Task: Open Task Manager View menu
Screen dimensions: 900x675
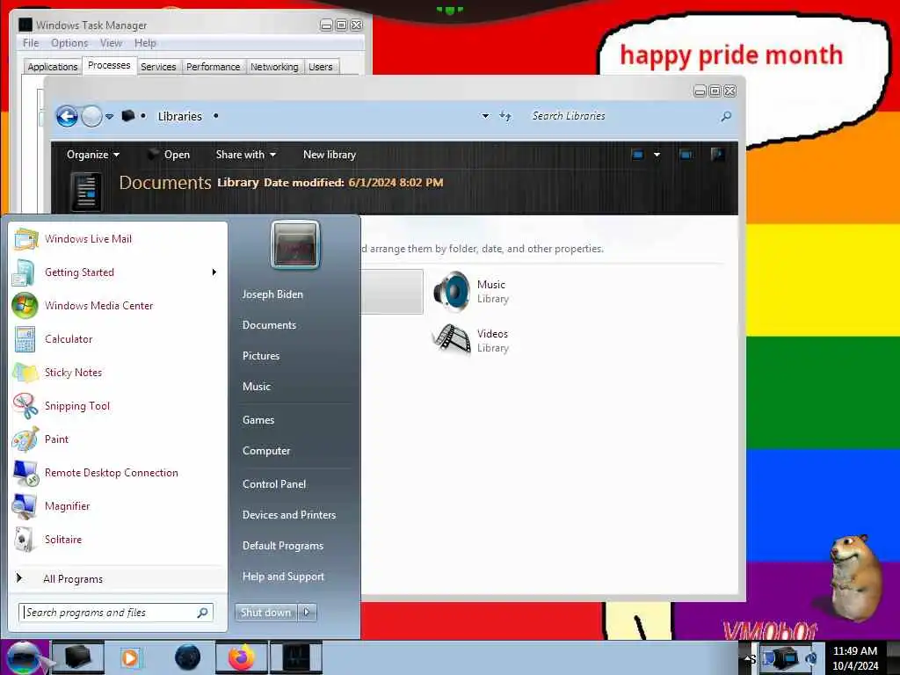Action: pos(111,43)
